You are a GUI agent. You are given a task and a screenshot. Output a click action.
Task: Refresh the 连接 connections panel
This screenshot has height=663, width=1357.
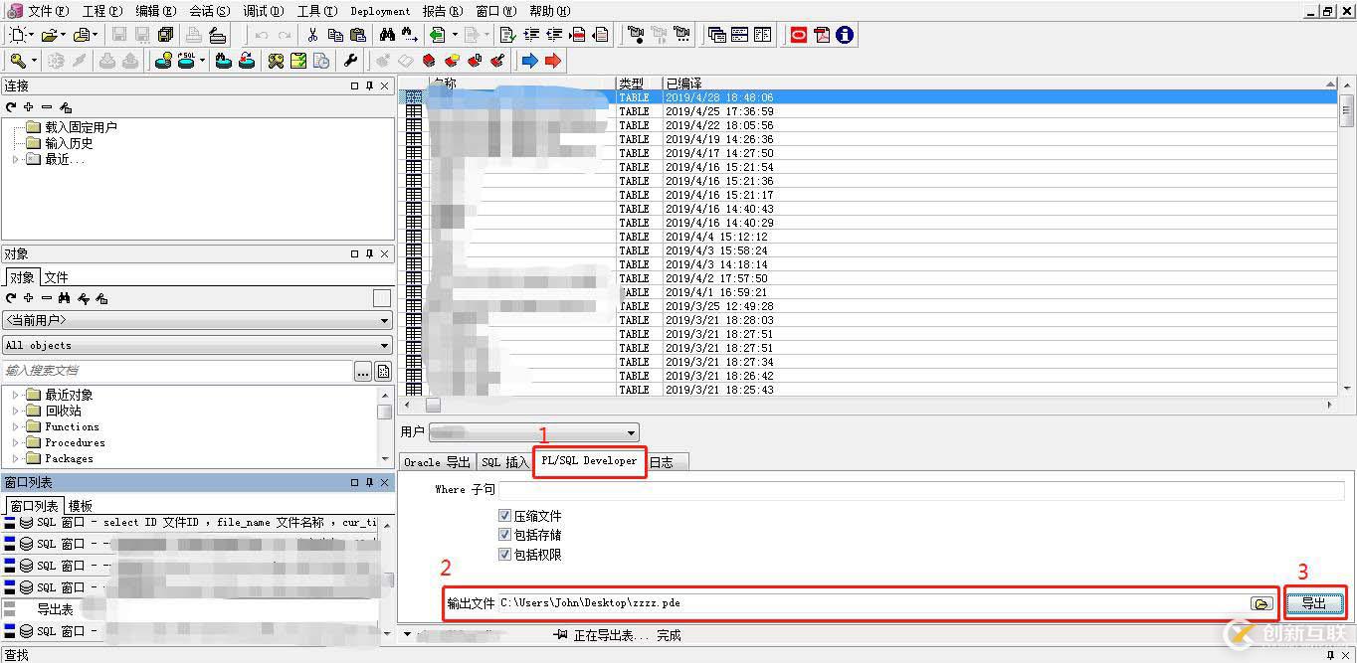click(x=11, y=106)
